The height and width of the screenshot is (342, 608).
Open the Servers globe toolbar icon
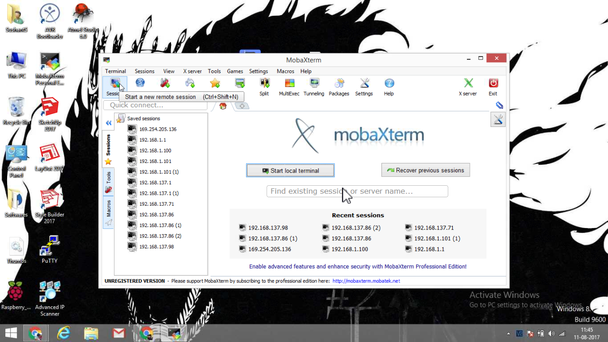140,83
